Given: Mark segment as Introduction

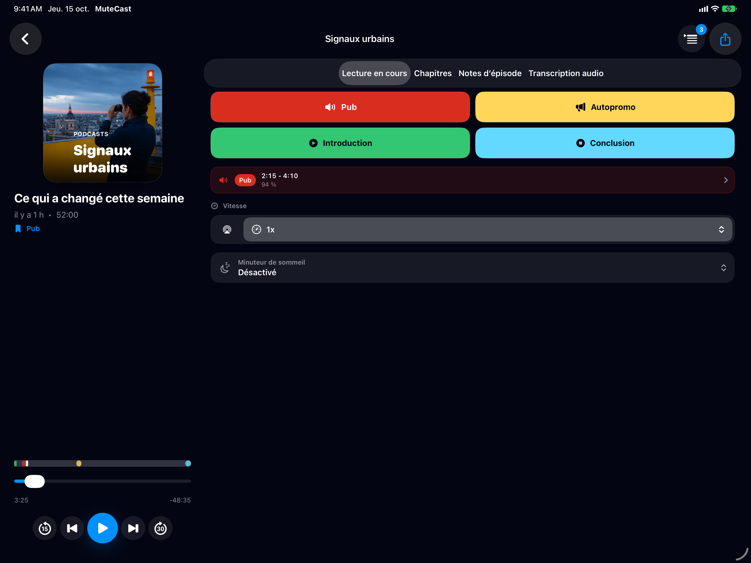Looking at the screenshot, I should coord(340,143).
